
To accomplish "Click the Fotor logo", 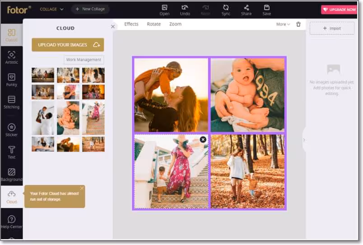I will coord(19,10).
